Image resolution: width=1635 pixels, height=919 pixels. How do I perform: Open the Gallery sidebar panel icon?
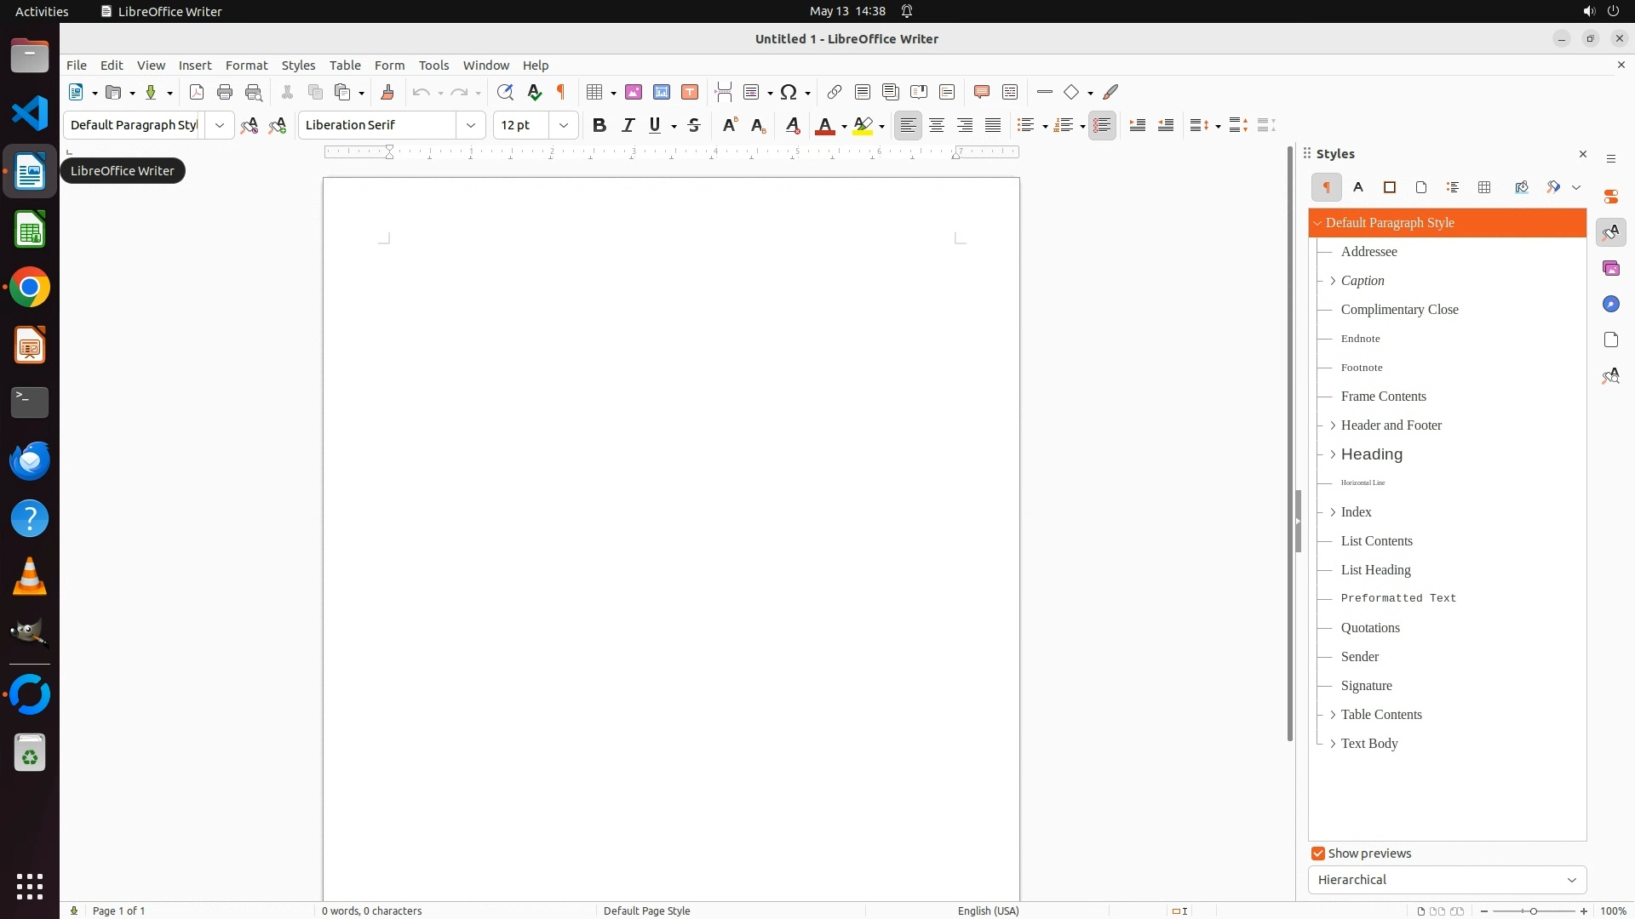tap(1611, 269)
